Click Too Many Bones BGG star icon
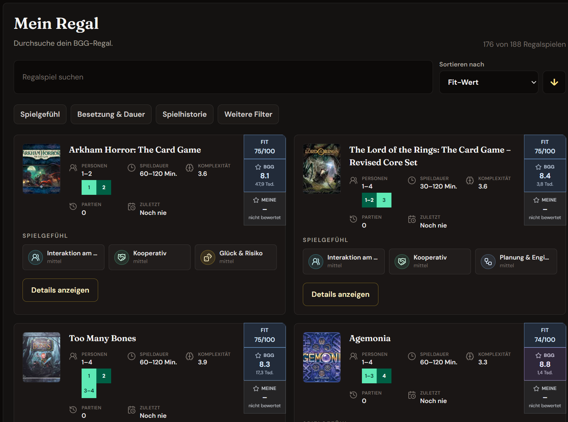The image size is (568, 422). 258,356
